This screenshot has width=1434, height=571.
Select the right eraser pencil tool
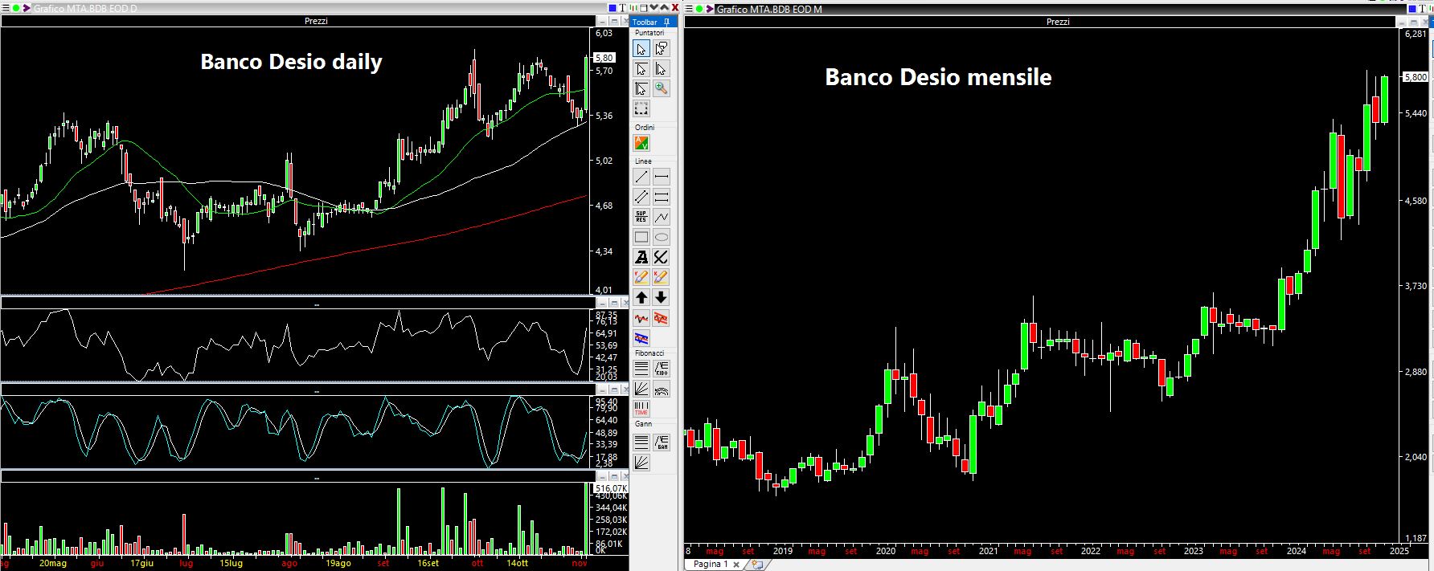(661, 278)
